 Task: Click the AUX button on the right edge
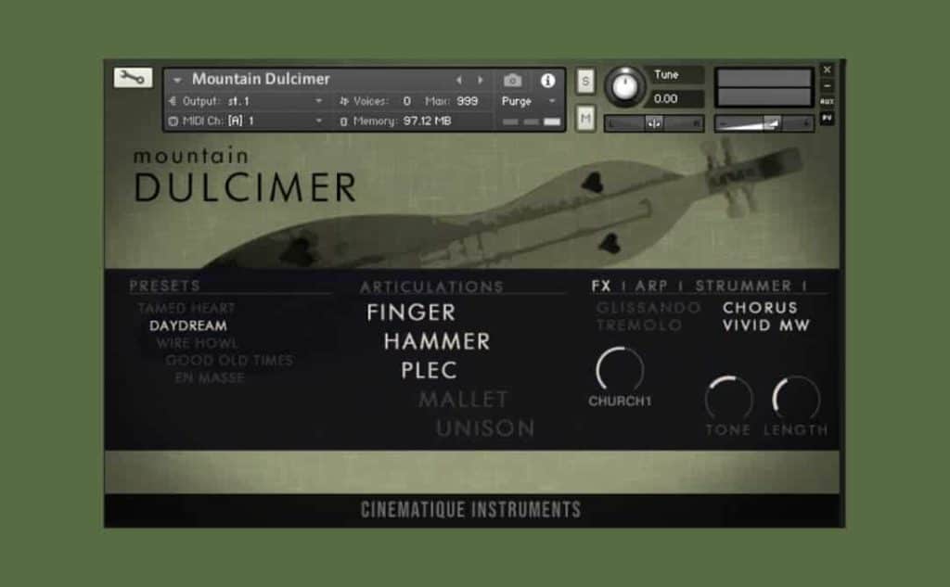pos(827,101)
